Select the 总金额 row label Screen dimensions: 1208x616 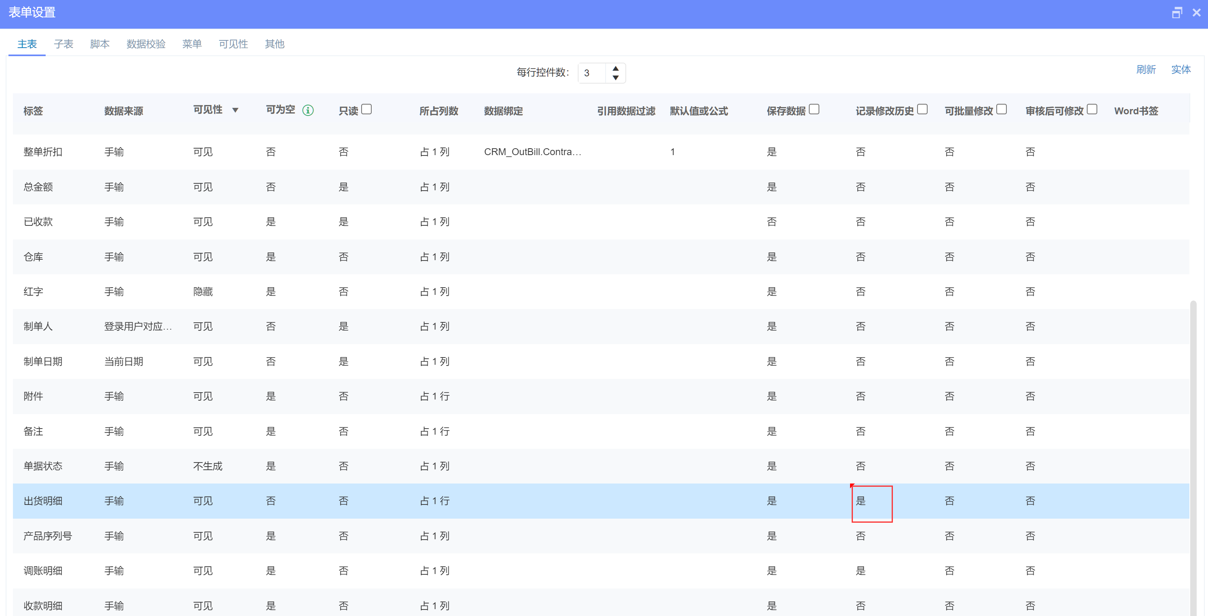[x=38, y=187]
